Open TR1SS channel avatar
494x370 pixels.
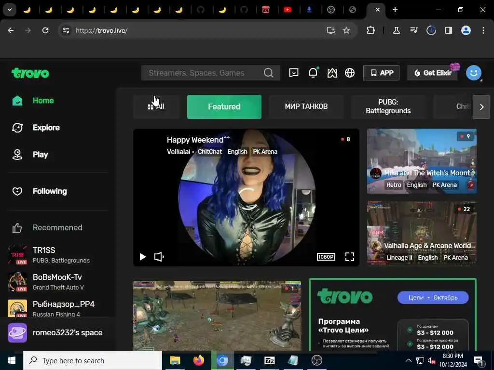pos(17,254)
